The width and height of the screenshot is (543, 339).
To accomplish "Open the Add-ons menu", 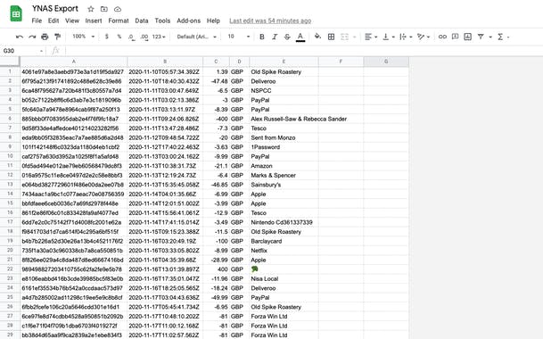I will [x=188, y=21].
